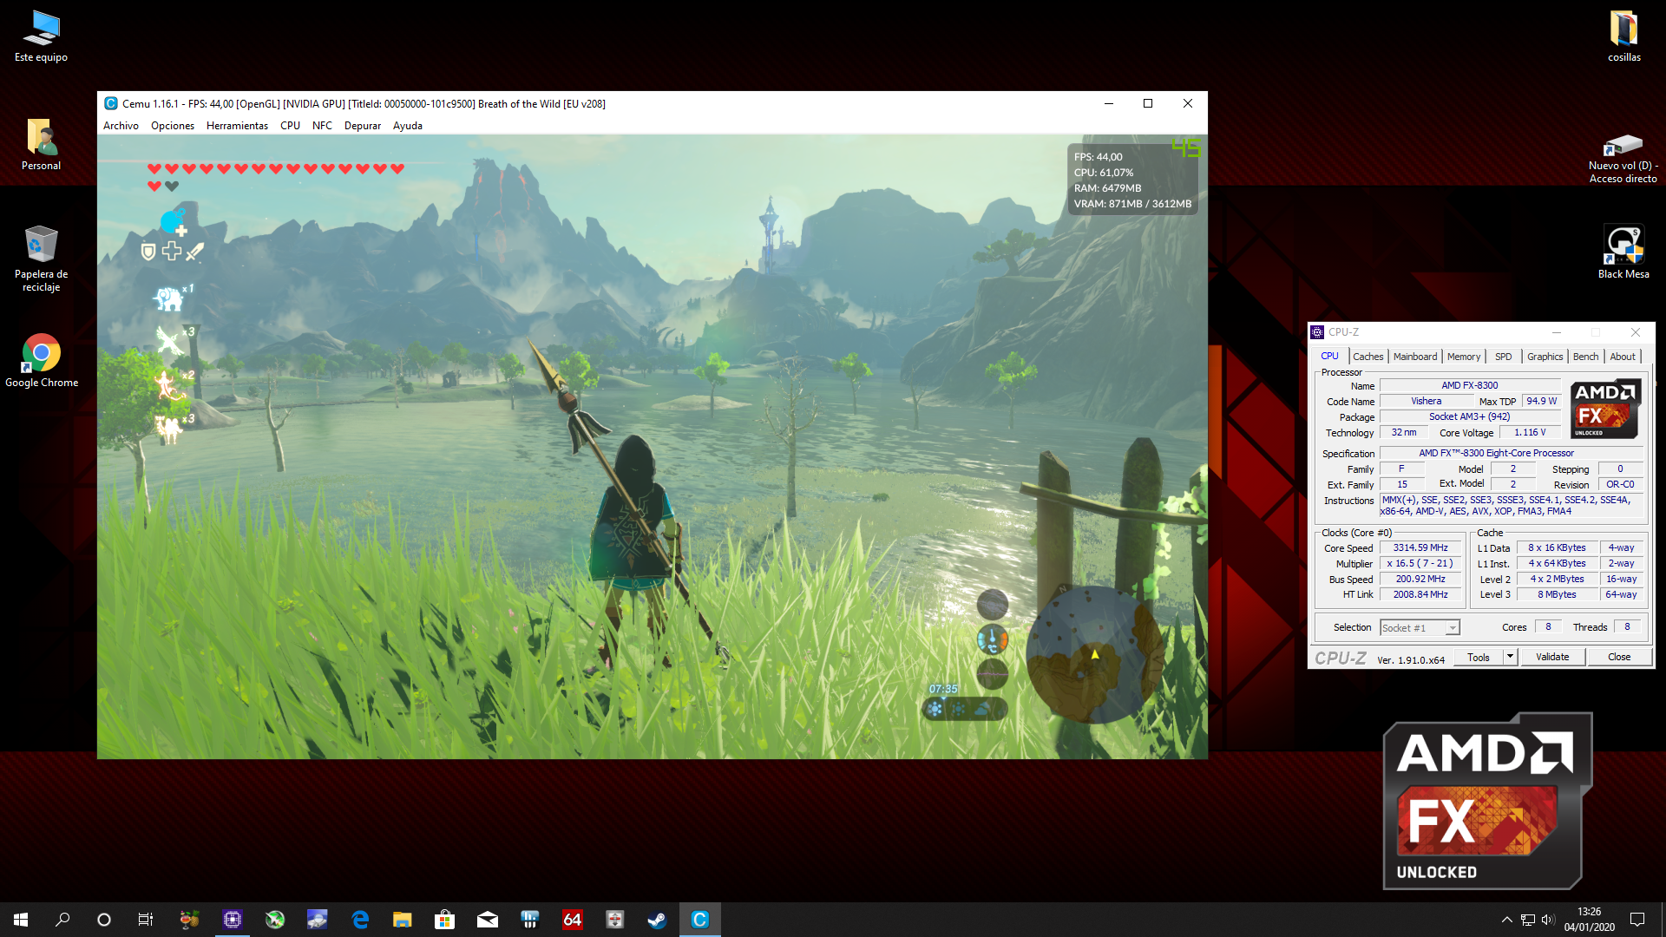This screenshot has height=937, width=1666.
Task: Open File Explorer from the taskbar
Action: [x=402, y=920]
